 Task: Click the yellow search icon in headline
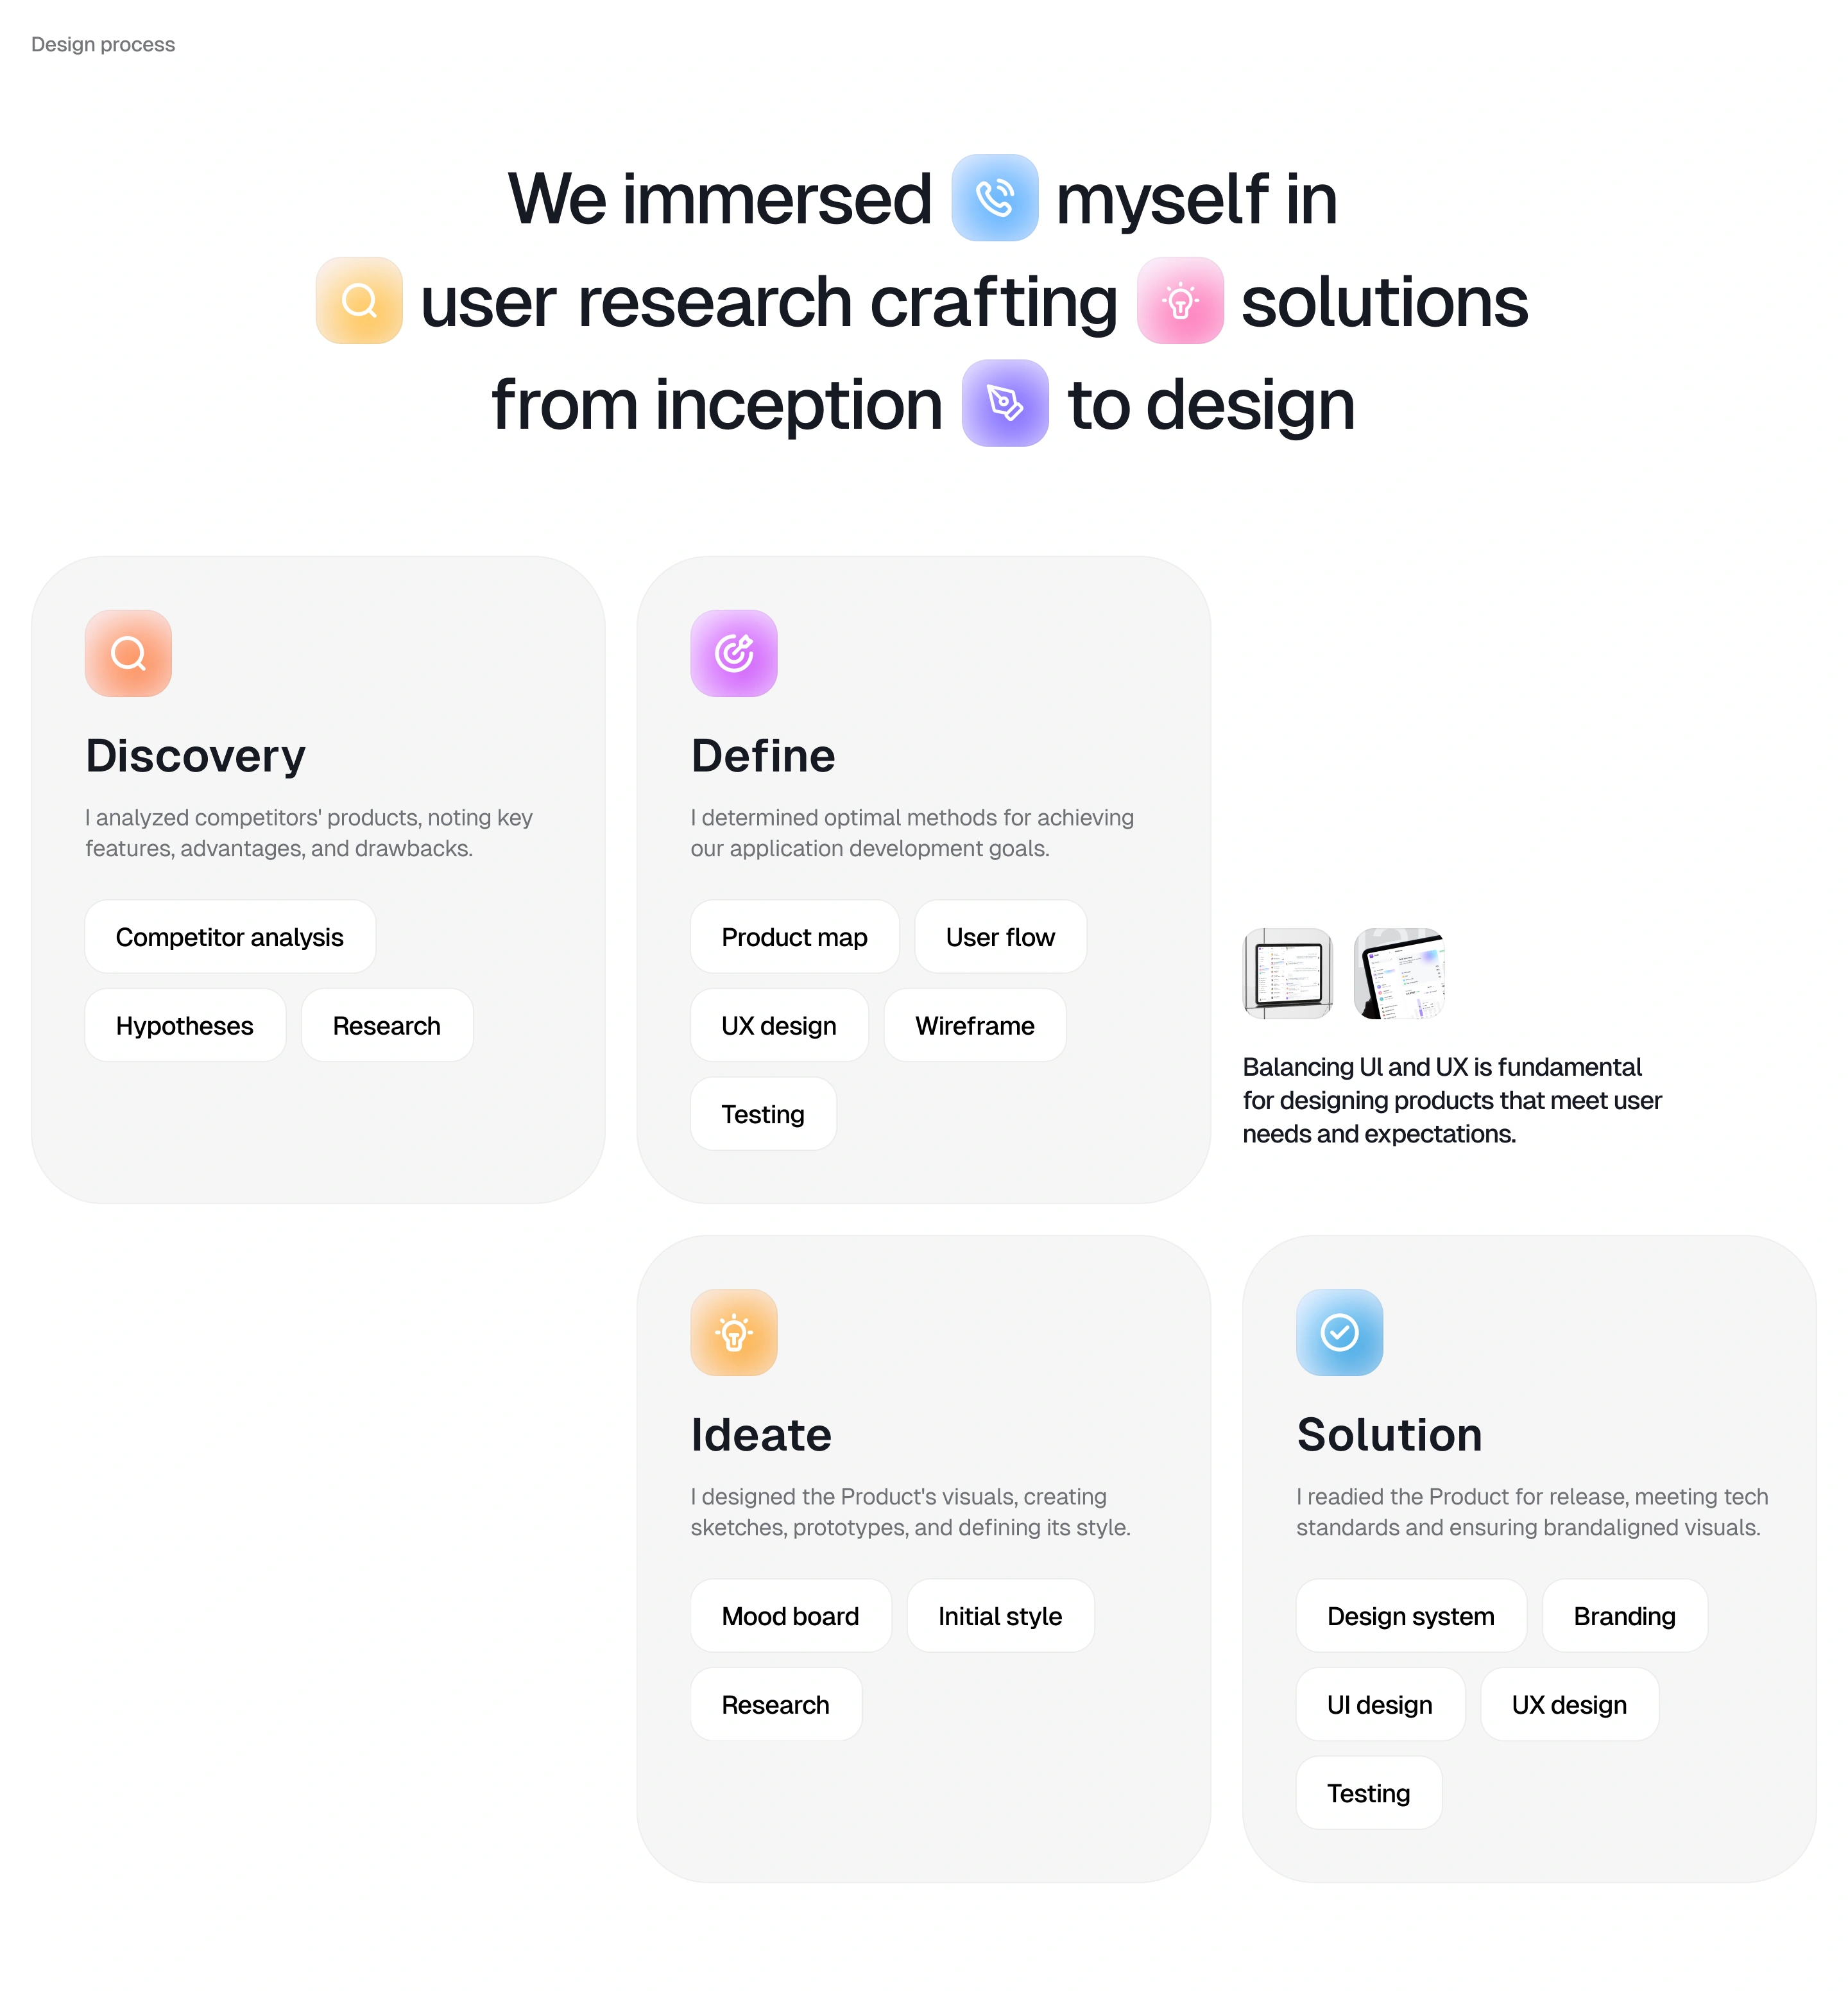click(359, 300)
